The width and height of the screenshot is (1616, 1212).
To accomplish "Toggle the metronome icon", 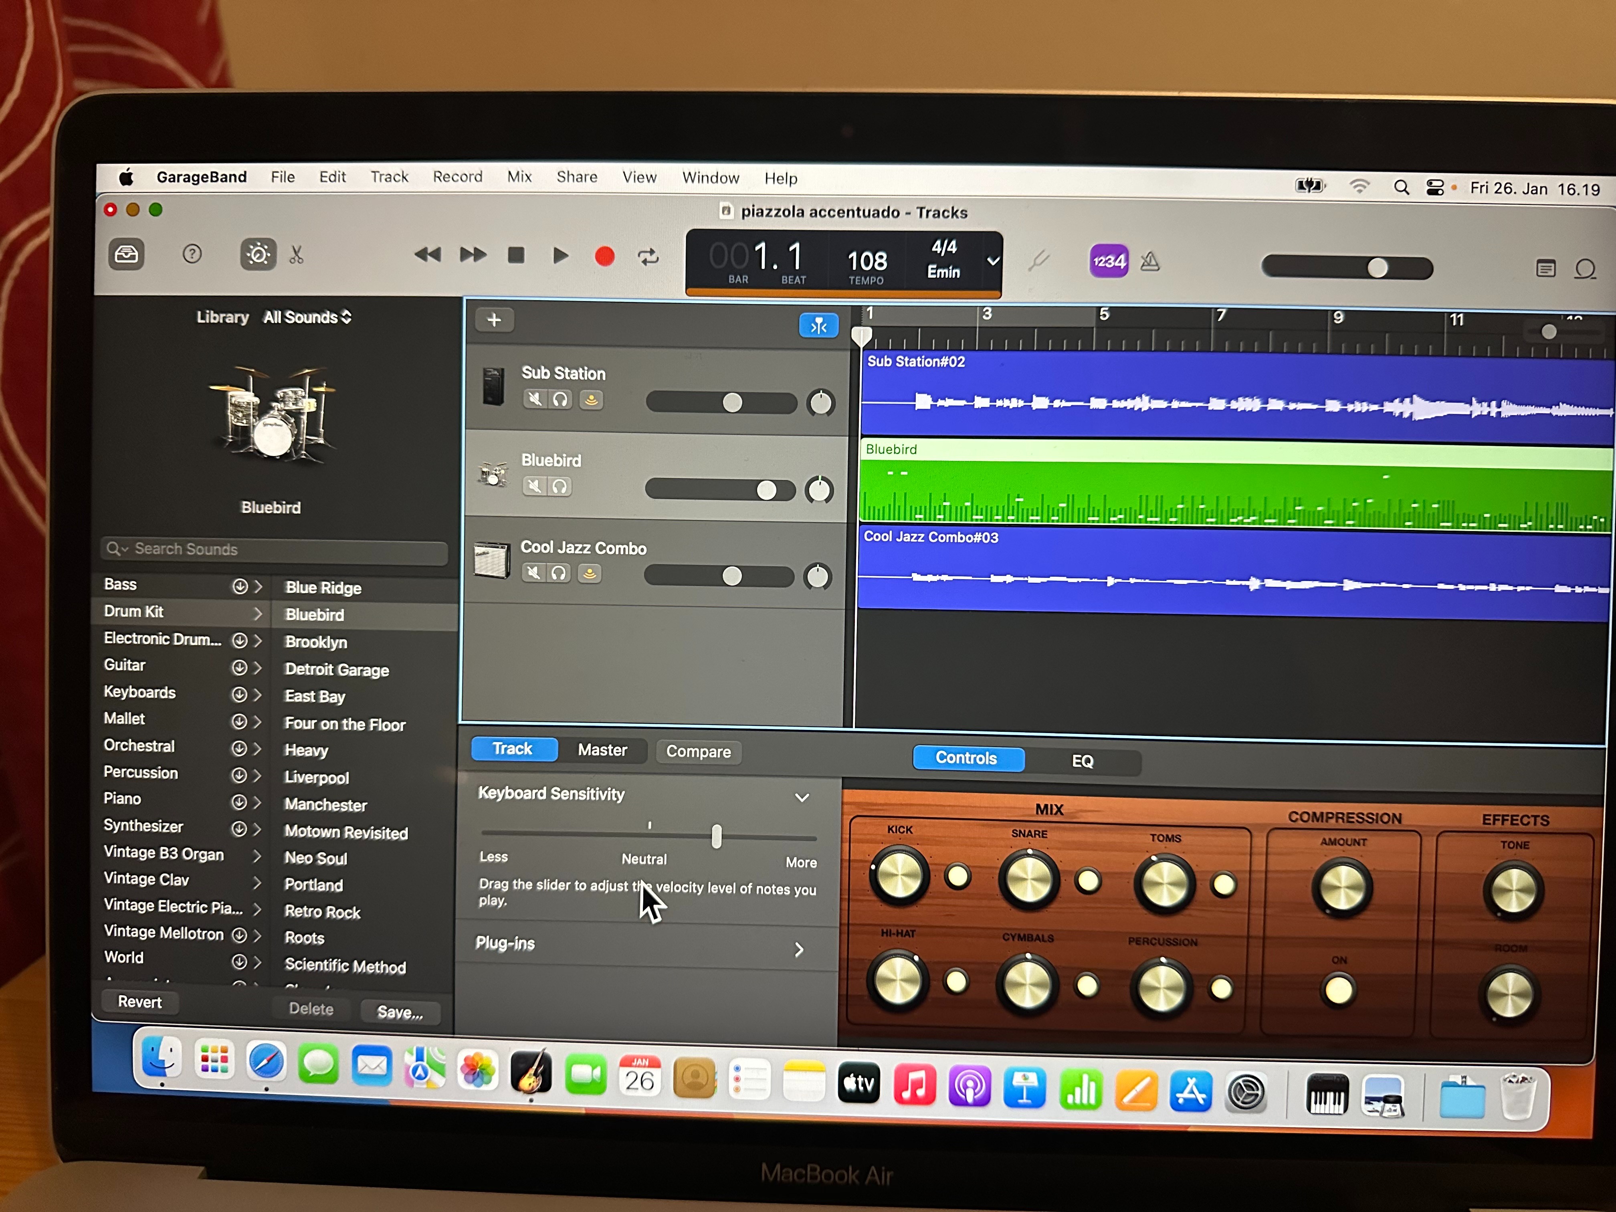I will (x=1150, y=261).
